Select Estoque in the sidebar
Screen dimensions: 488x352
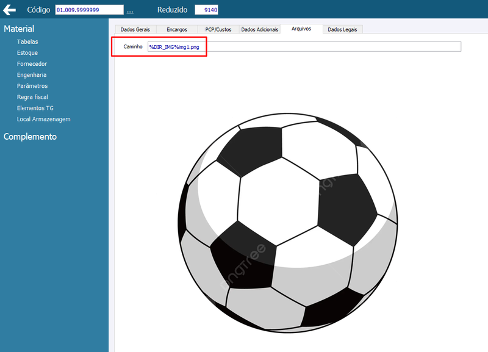[x=27, y=53]
